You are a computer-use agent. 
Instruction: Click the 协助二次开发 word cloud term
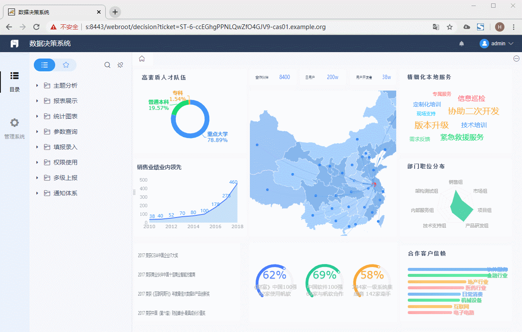click(474, 111)
